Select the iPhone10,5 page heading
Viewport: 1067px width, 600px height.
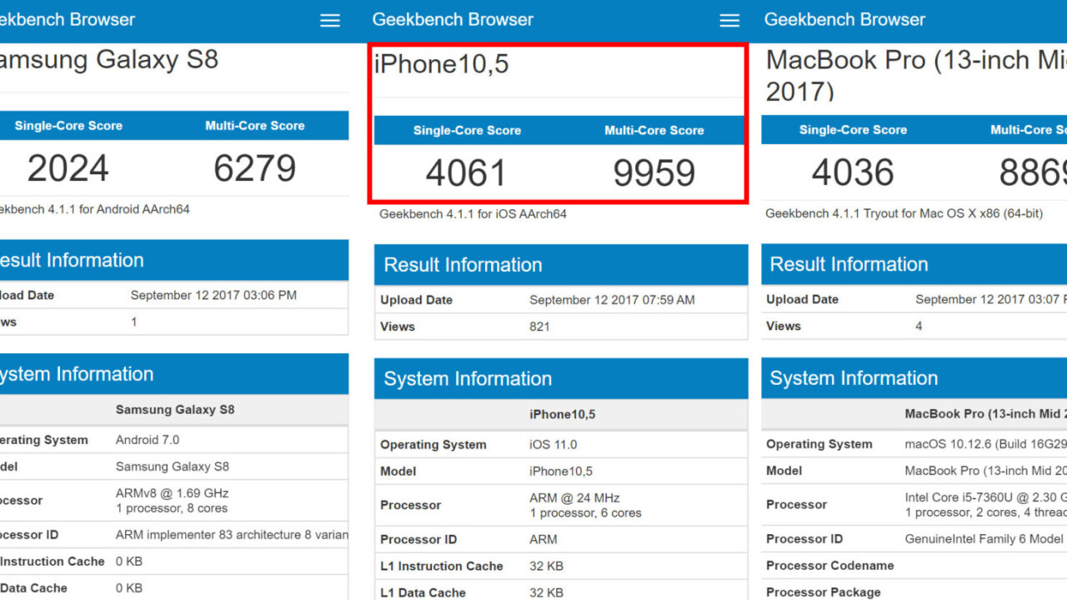441,64
